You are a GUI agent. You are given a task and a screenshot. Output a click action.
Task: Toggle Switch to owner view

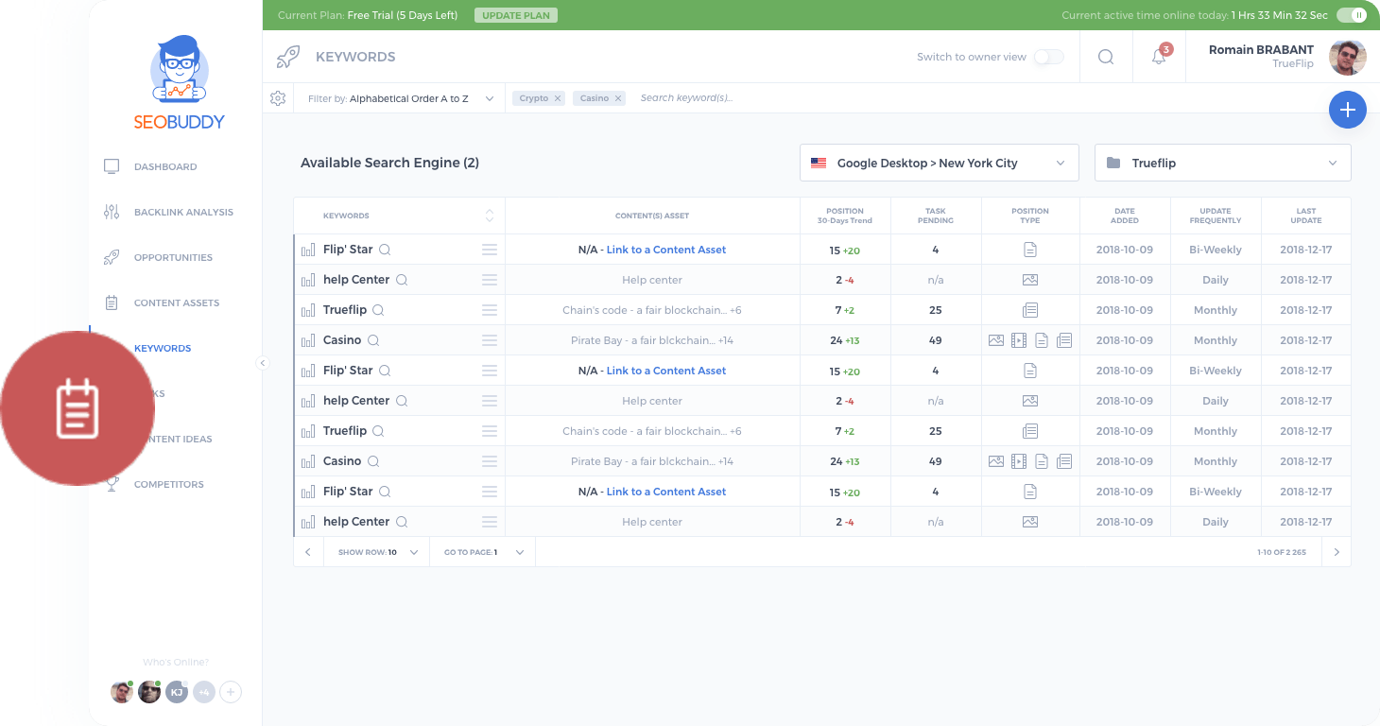[1048, 57]
